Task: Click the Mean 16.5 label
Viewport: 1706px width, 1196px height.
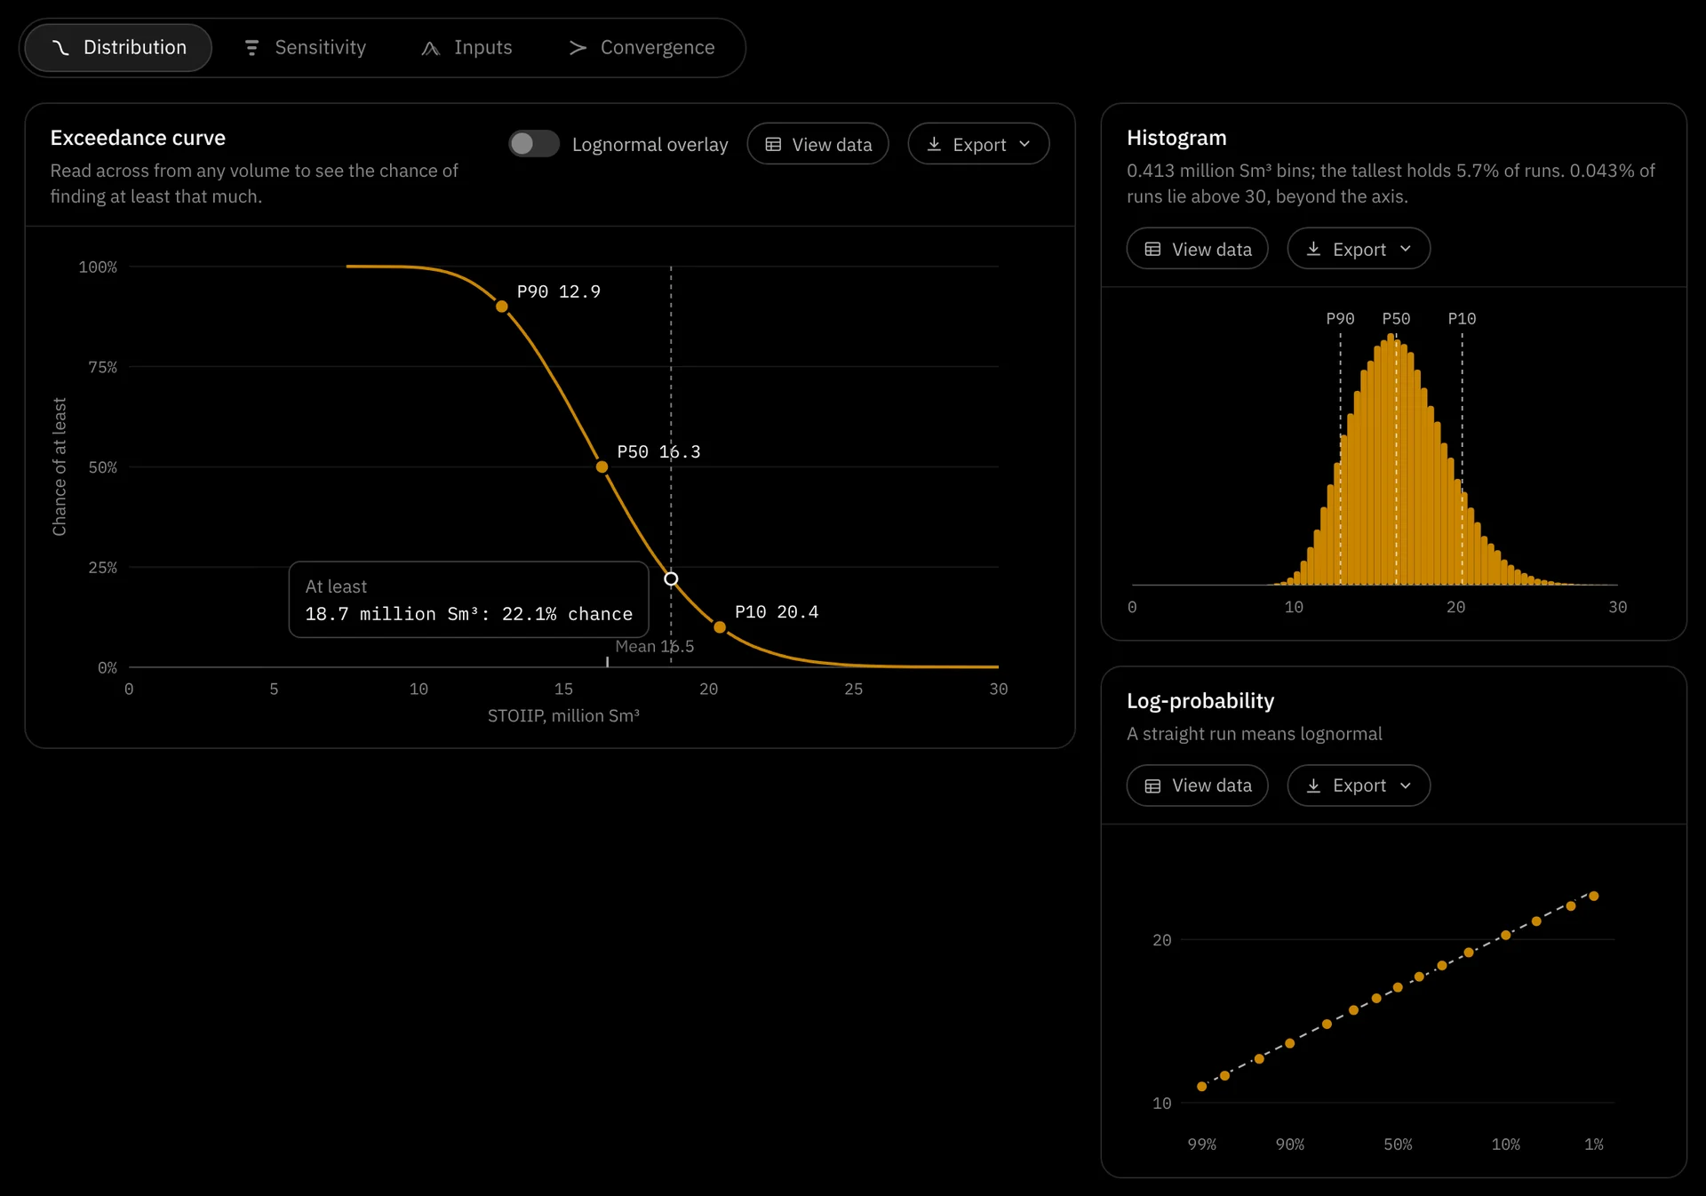Action: tap(655, 647)
